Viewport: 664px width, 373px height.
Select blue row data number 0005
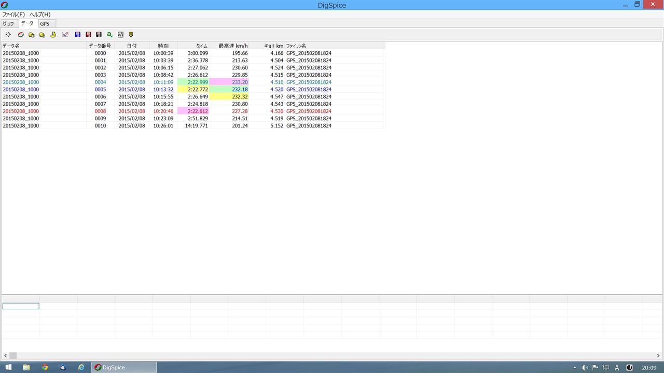[x=100, y=90]
